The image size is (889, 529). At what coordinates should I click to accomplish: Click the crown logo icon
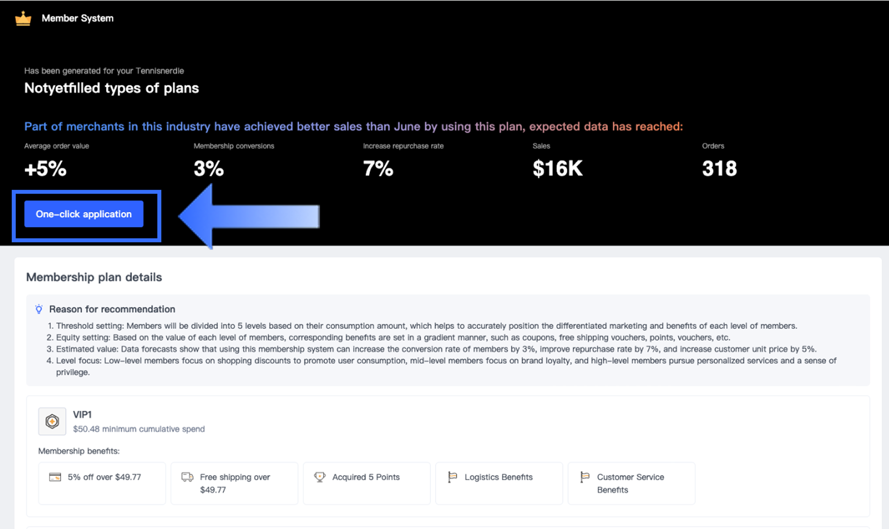(23, 19)
